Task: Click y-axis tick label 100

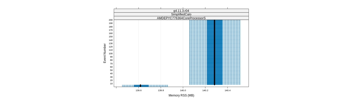Action: pos(111,54)
